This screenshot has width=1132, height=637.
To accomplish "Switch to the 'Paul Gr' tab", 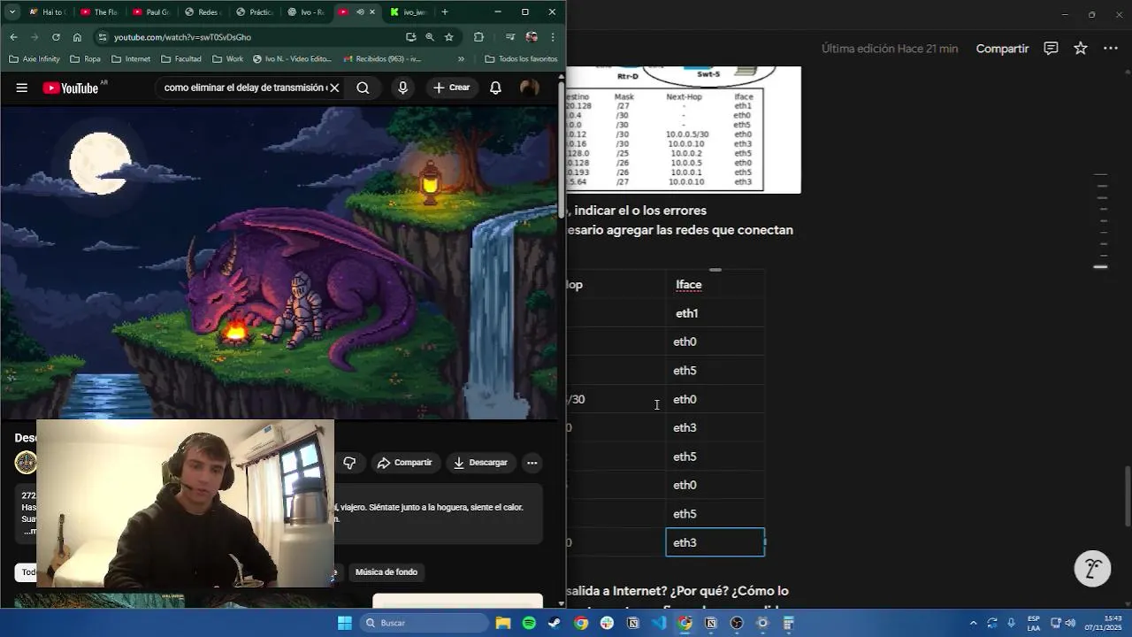I will [x=150, y=12].
